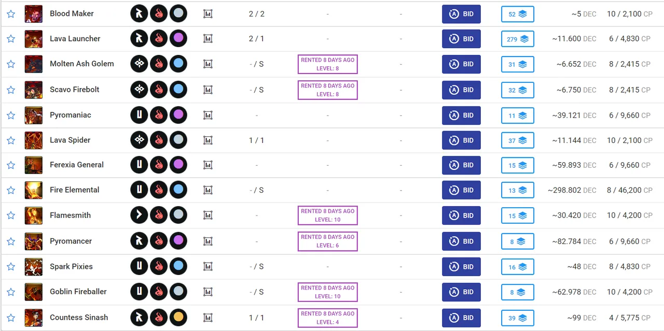Bid on the Scavo Firebolt card
664x331 pixels.
click(x=461, y=90)
